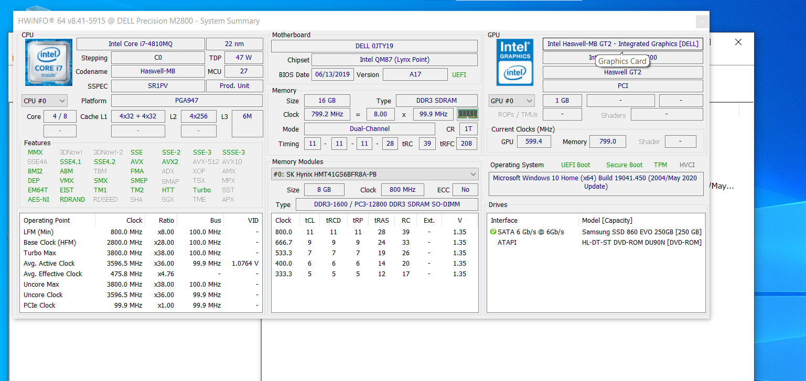Click the Stepping value C0
The width and height of the screenshot is (806, 381).
click(x=158, y=58)
